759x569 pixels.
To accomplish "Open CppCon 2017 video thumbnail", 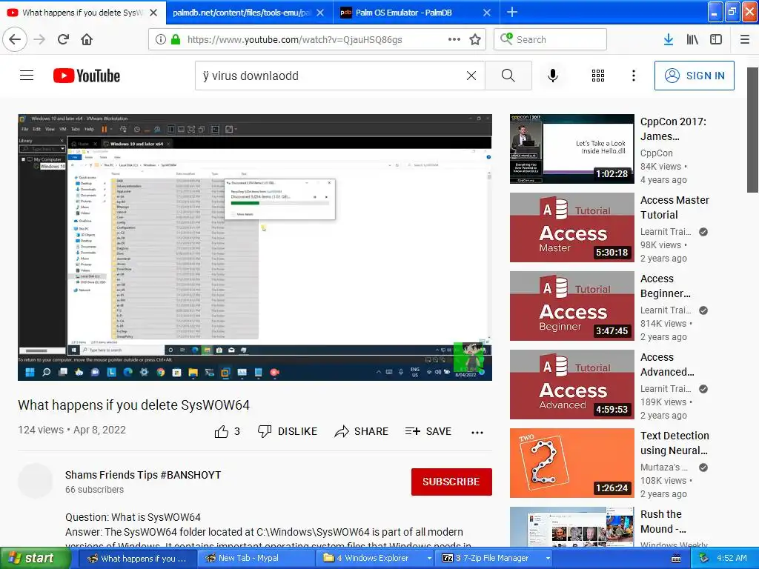I will coord(571,148).
